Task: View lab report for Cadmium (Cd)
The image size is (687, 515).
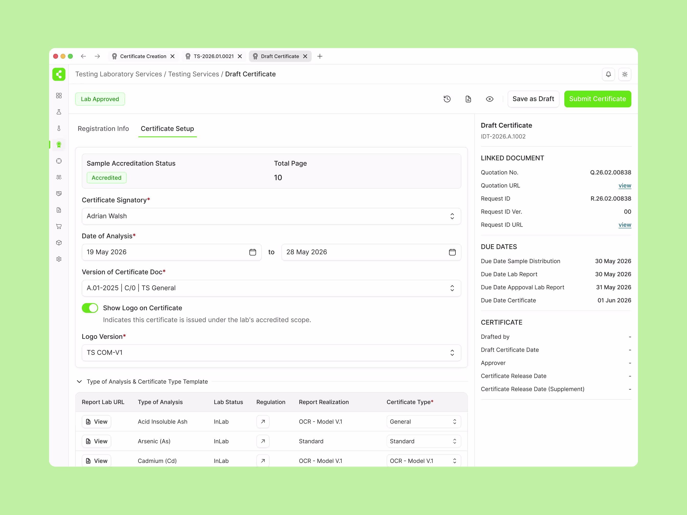Action: click(97, 461)
